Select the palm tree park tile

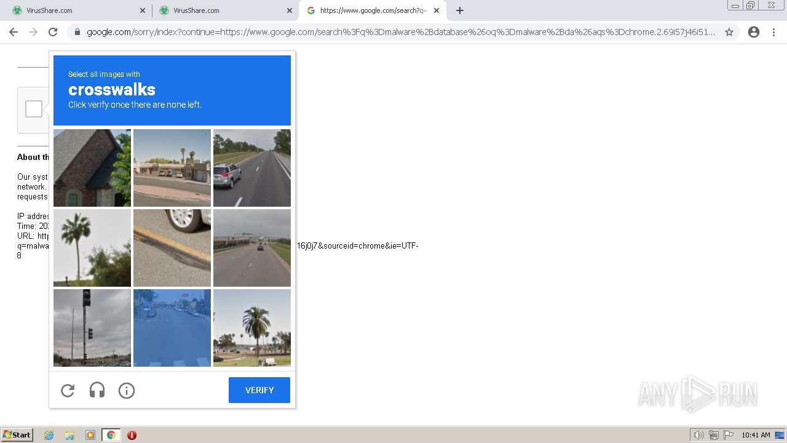(x=252, y=328)
